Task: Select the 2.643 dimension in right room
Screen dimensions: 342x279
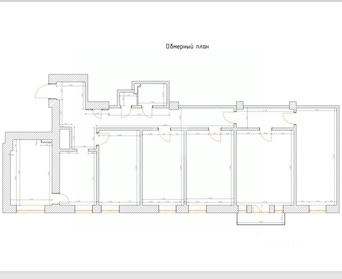Action: coord(316,110)
